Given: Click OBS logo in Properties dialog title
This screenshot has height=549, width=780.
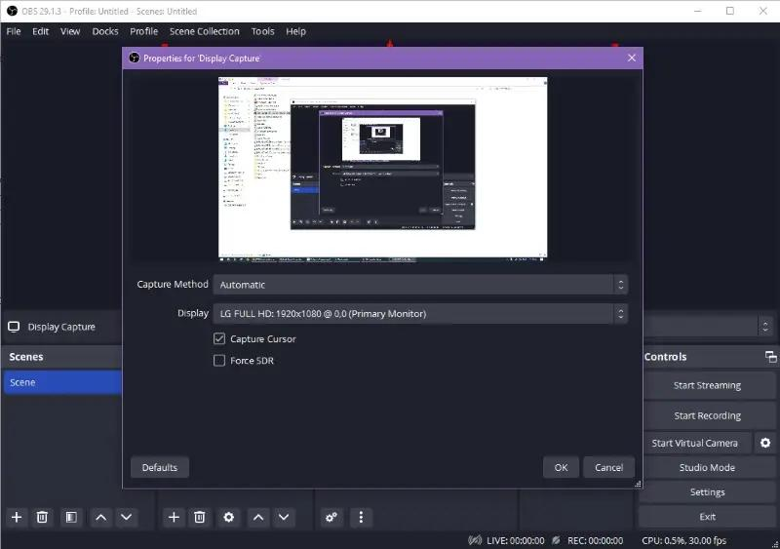Looking at the screenshot, I should [x=135, y=58].
